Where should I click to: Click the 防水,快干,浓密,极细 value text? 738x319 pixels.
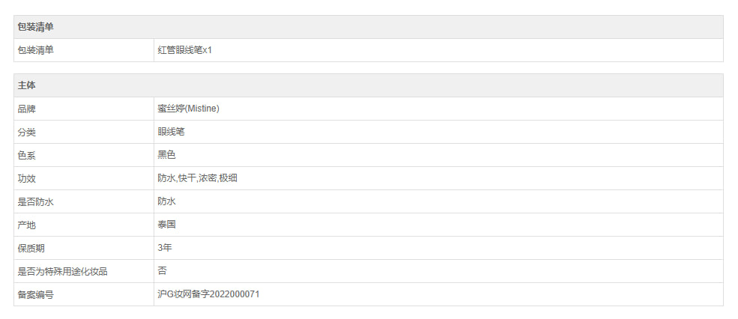(198, 178)
